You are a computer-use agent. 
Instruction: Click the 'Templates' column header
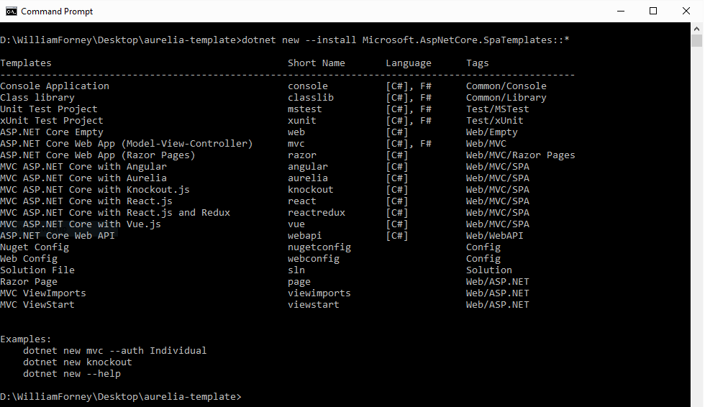(26, 63)
